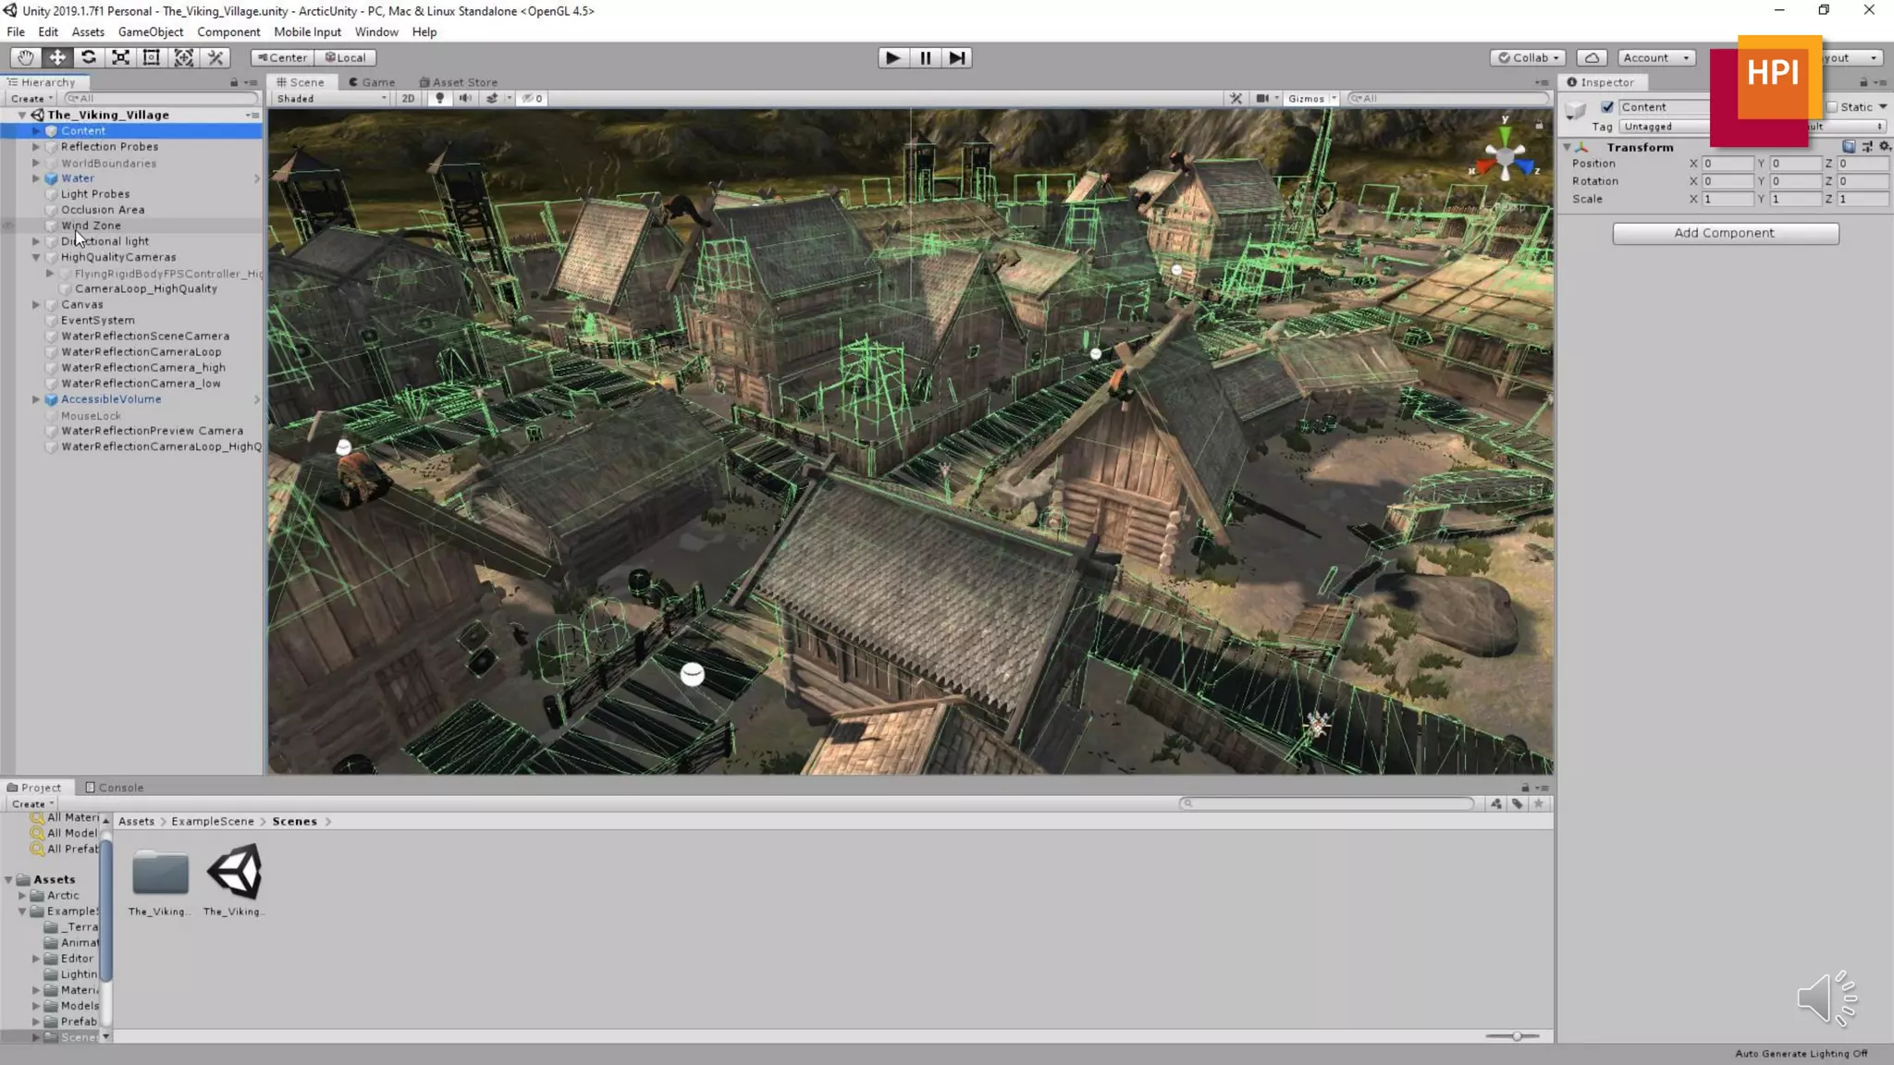Open the Collab button menu

point(1528,57)
